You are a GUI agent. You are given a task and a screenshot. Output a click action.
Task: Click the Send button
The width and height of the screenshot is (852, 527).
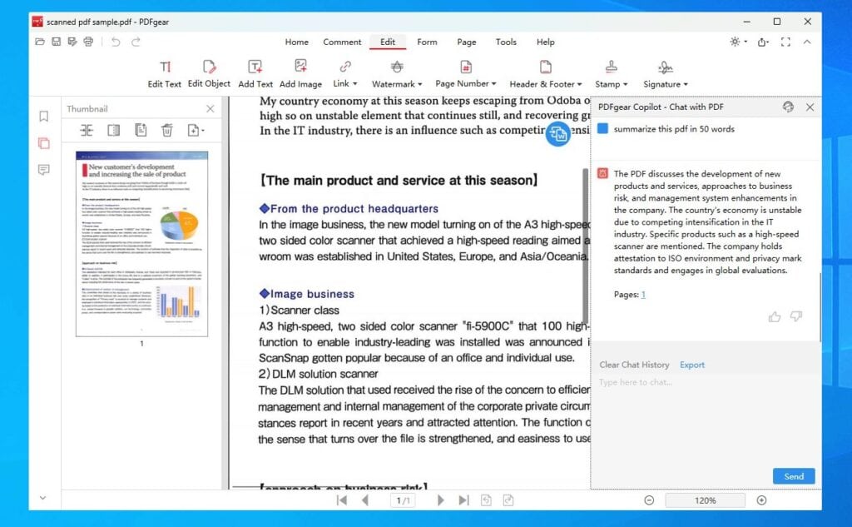point(793,476)
